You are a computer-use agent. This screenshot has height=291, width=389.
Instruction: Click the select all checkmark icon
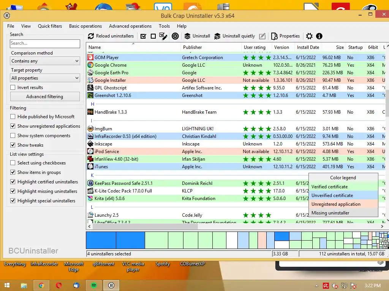pyautogui.click(x=143, y=36)
